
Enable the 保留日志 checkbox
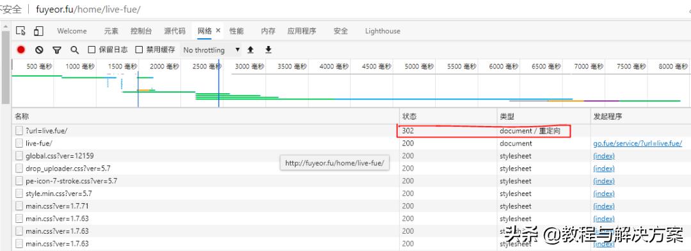91,50
